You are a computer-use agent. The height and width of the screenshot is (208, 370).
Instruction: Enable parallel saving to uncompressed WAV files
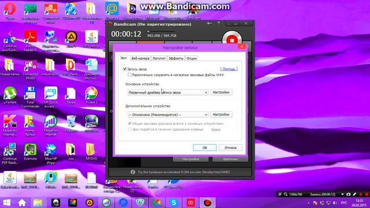click(129, 75)
